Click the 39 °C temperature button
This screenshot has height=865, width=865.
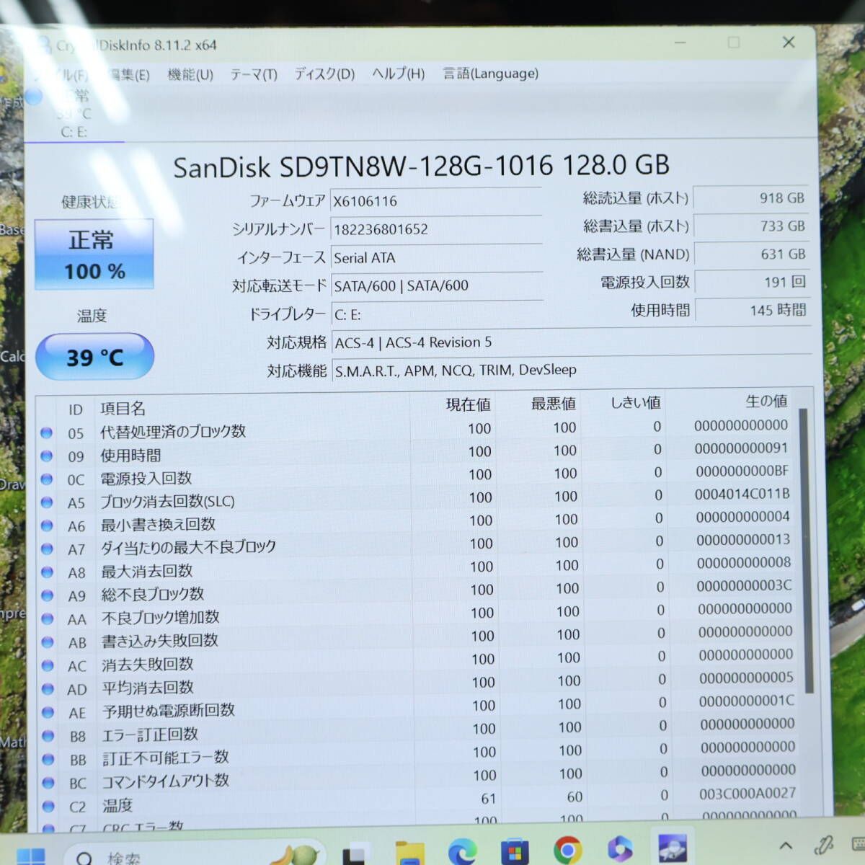(x=94, y=357)
